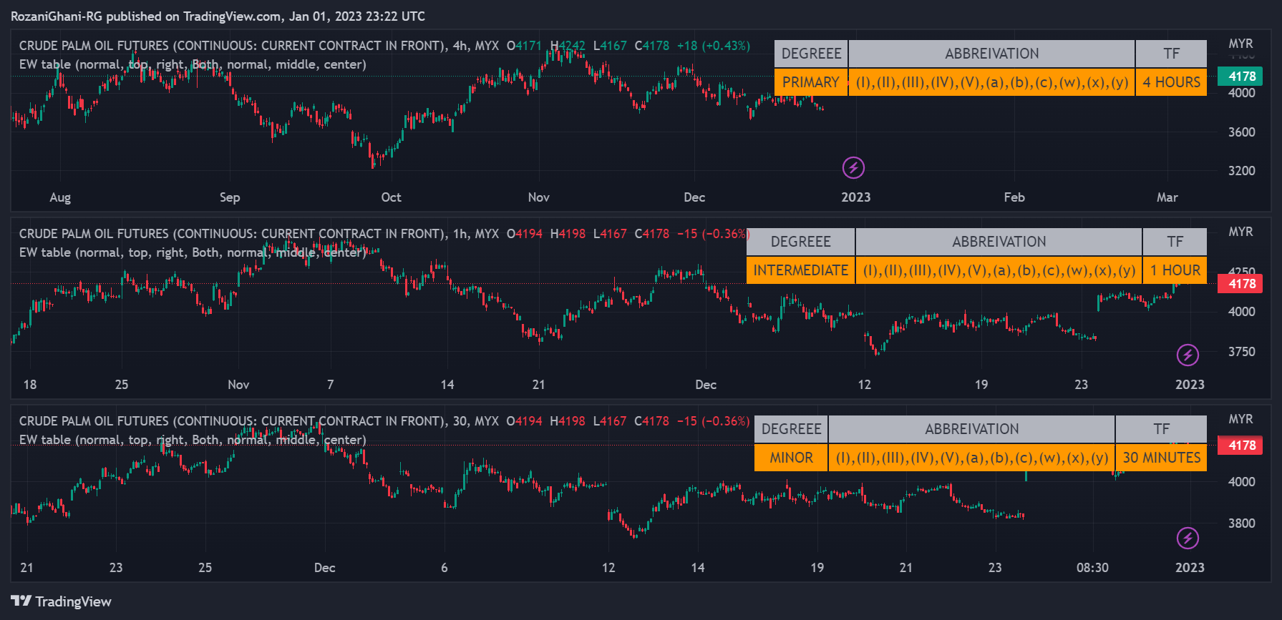Viewport: 1282px width, 620px height.
Task: Click the 30 MINUTES timeframe cell
Action: pos(1161,458)
